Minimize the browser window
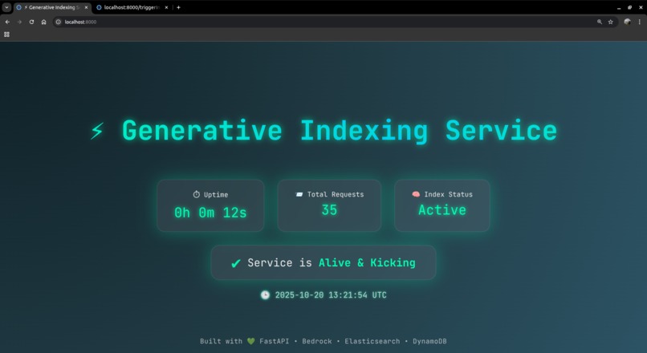Screen dimensions: 647x353 coord(619,7)
